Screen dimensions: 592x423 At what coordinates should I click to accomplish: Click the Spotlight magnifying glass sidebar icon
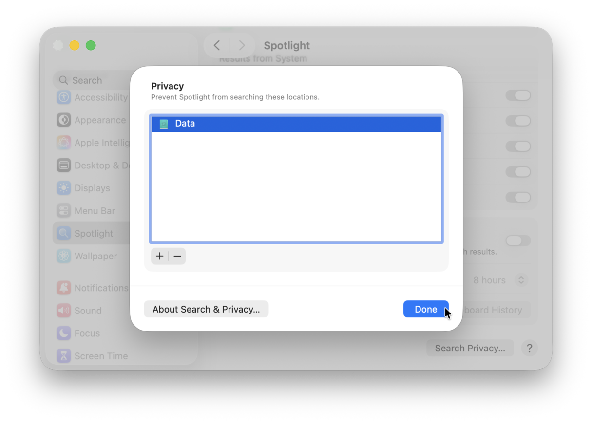click(63, 233)
